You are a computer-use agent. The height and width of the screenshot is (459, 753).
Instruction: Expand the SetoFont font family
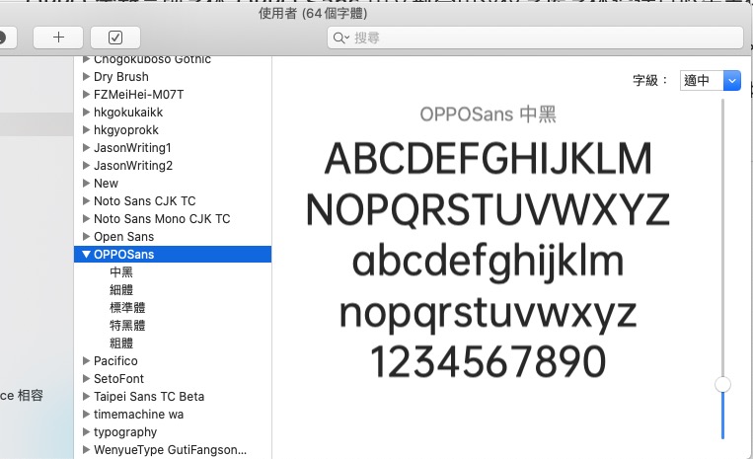[87, 378]
